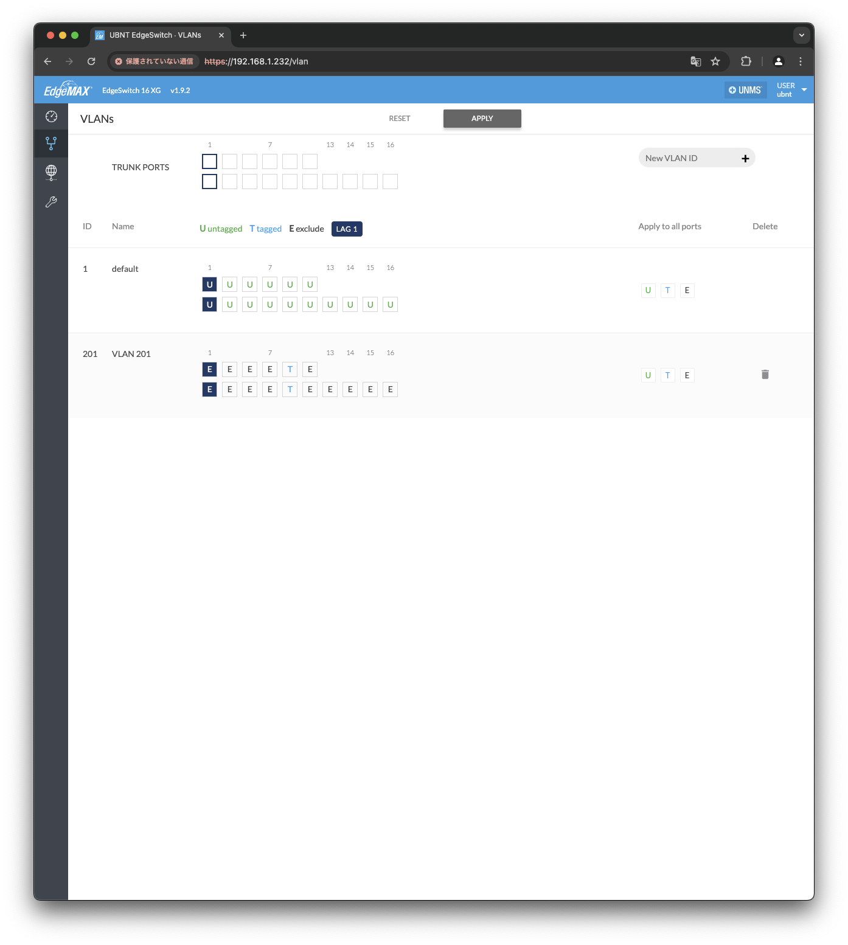Toggle tagged port 5 in VLAN 201 top row

[x=290, y=370]
